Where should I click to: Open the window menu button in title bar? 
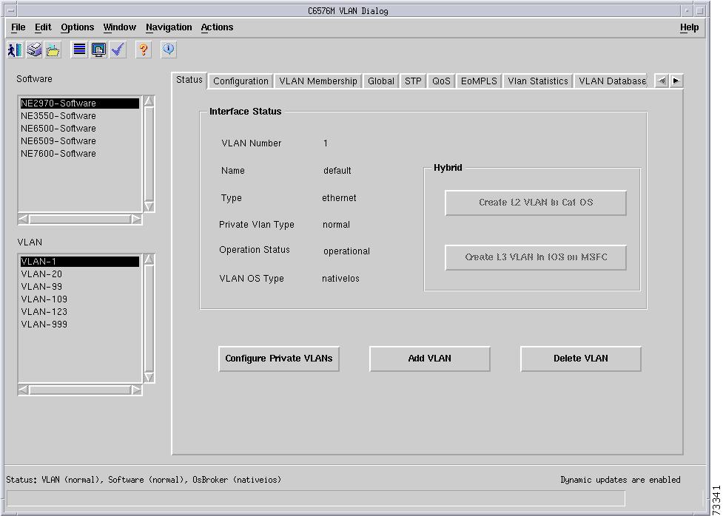12,10
